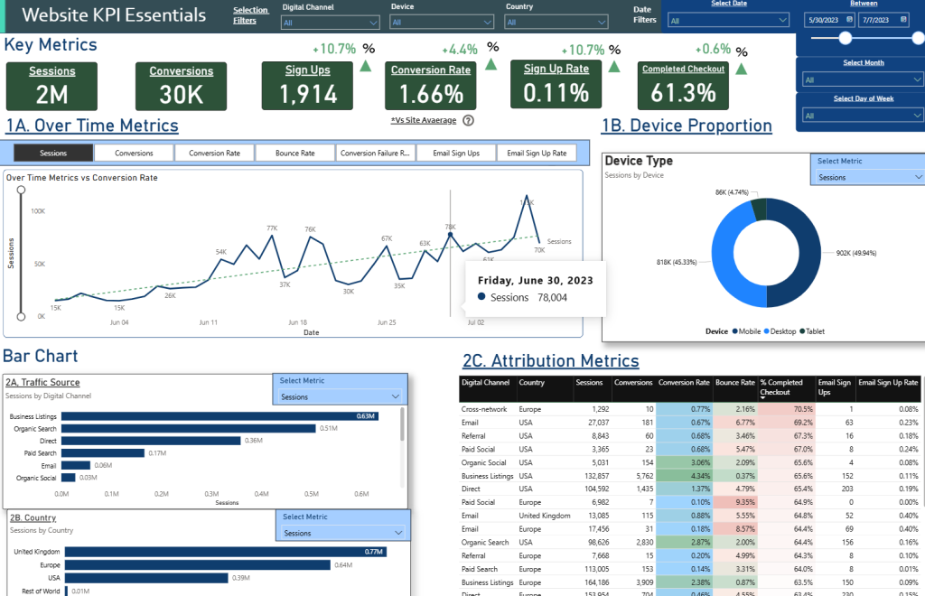925x596 pixels.
Task: Open the Digital Channel filter dropdown
Action: [x=330, y=22]
